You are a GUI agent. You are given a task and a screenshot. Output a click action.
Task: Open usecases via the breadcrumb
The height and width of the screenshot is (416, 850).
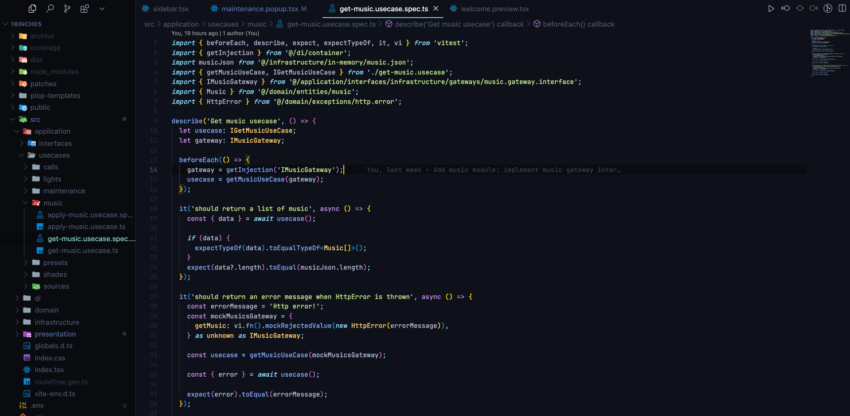click(x=224, y=24)
